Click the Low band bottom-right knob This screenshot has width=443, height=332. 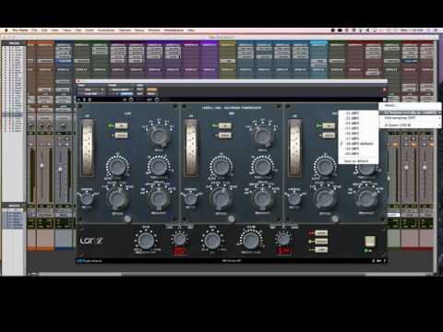[x=159, y=198]
